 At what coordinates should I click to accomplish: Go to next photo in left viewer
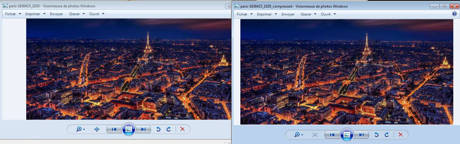click(x=143, y=129)
